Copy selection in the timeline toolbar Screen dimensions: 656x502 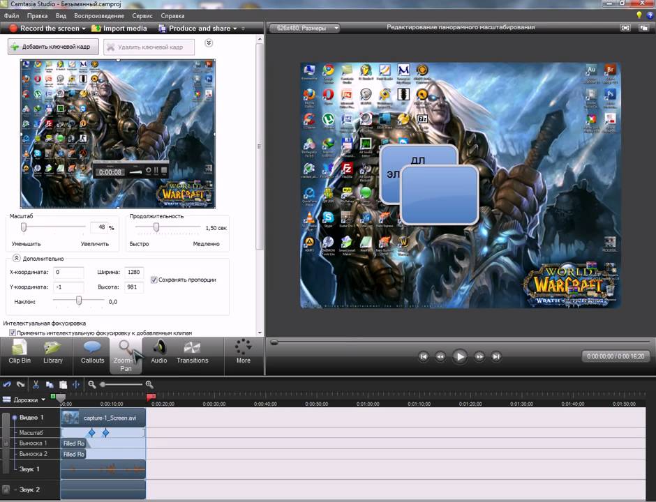[50, 385]
